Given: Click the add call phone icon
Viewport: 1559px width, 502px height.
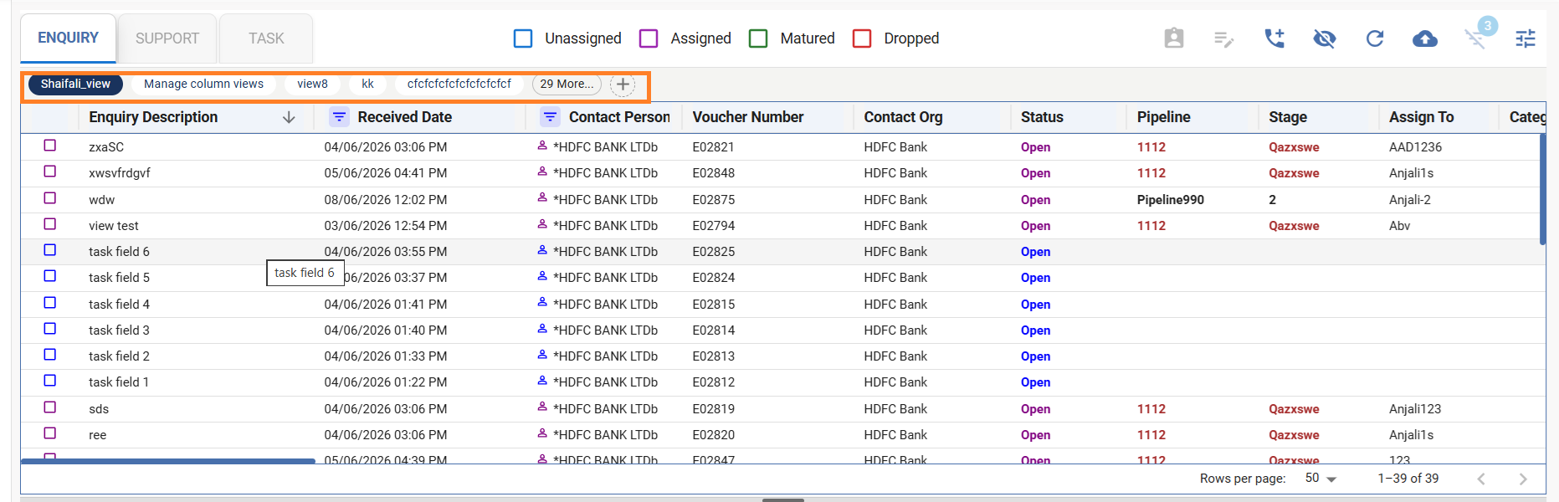Looking at the screenshot, I should point(1274,38).
